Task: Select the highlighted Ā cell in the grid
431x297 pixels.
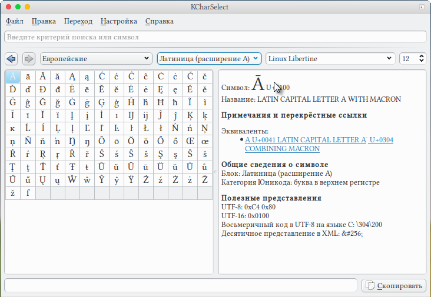Action: pyautogui.click(x=12, y=76)
